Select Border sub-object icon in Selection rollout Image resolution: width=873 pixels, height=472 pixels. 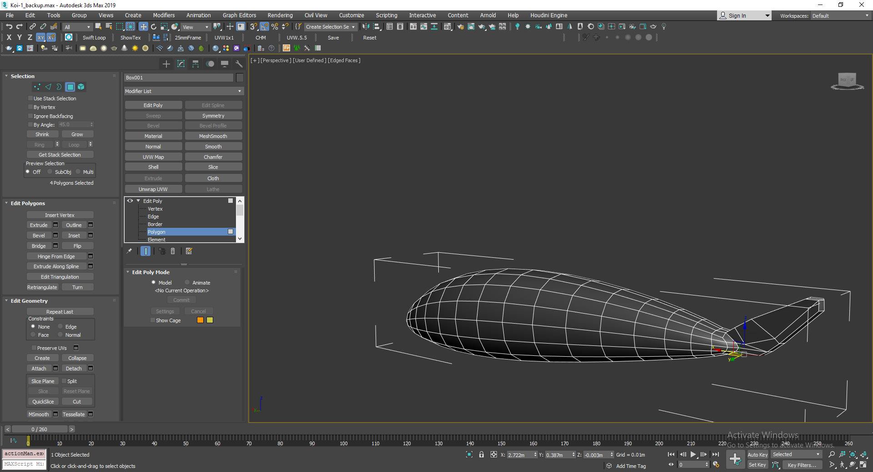click(59, 87)
